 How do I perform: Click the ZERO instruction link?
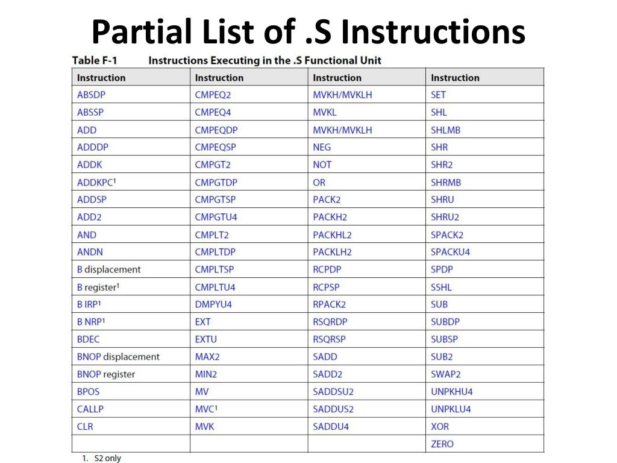pyautogui.click(x=442, y=444)
